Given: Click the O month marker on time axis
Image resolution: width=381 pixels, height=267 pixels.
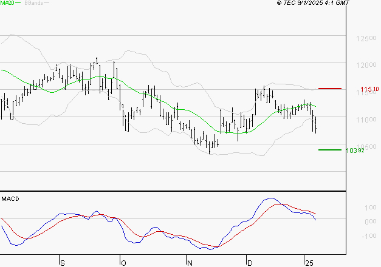Looking at the screenshot, I should (123, 263).
